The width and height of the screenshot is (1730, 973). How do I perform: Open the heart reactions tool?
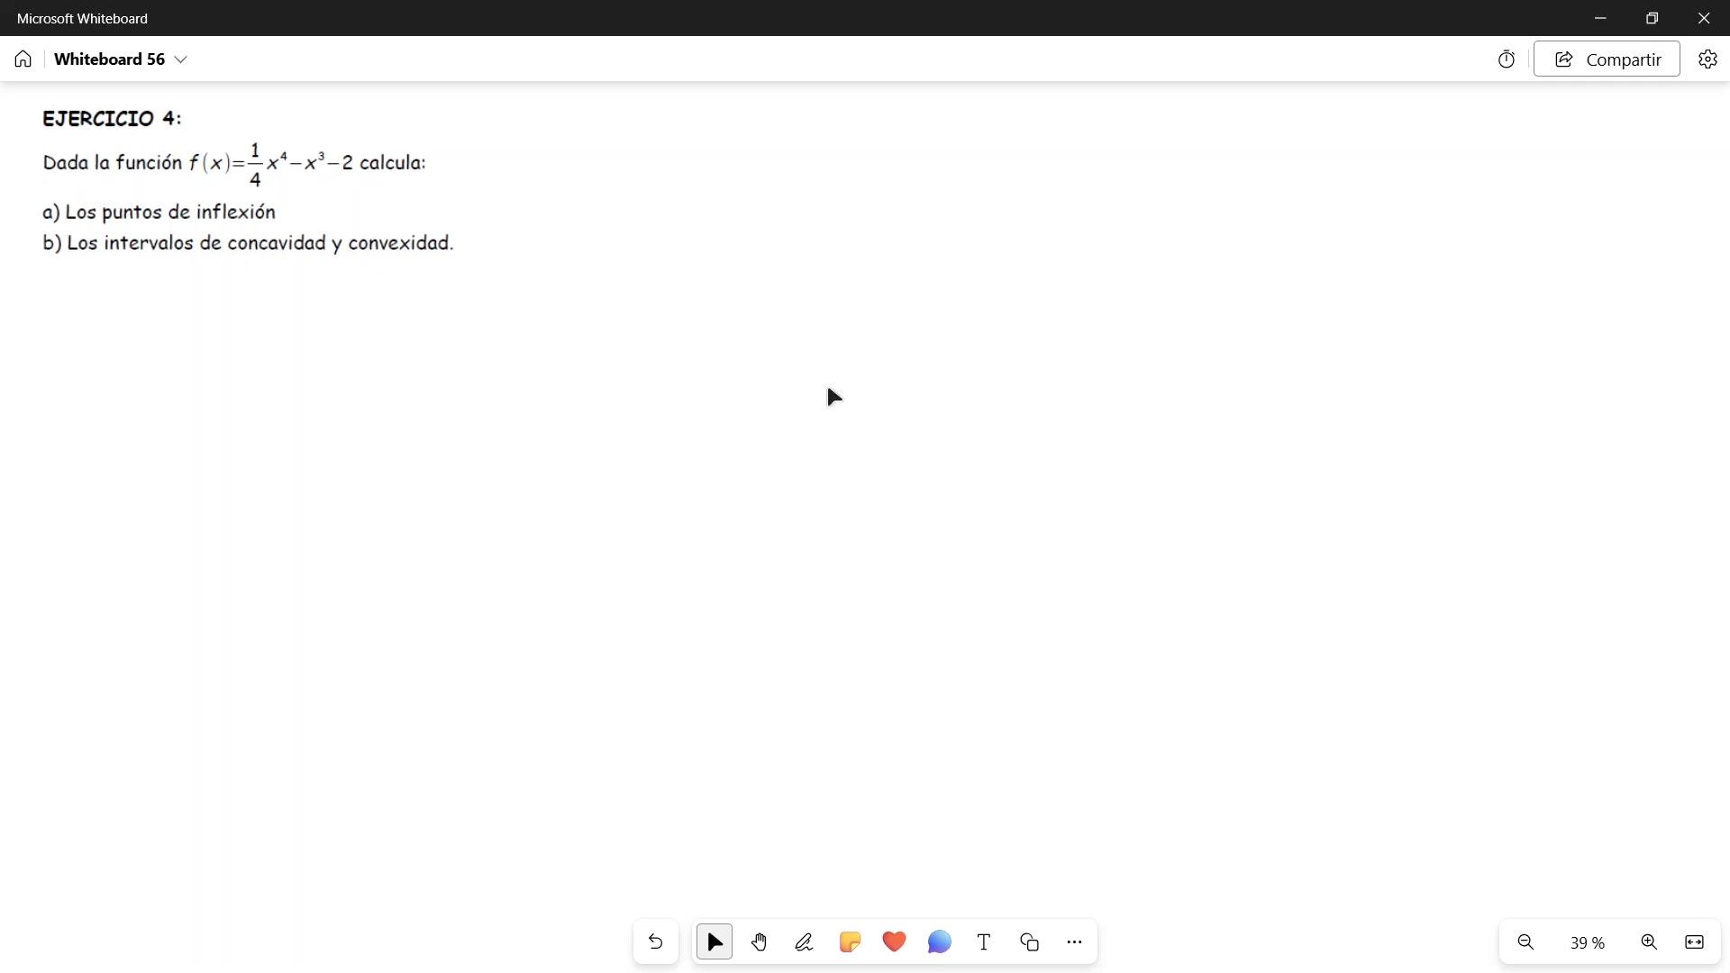[x=894, y=942]
